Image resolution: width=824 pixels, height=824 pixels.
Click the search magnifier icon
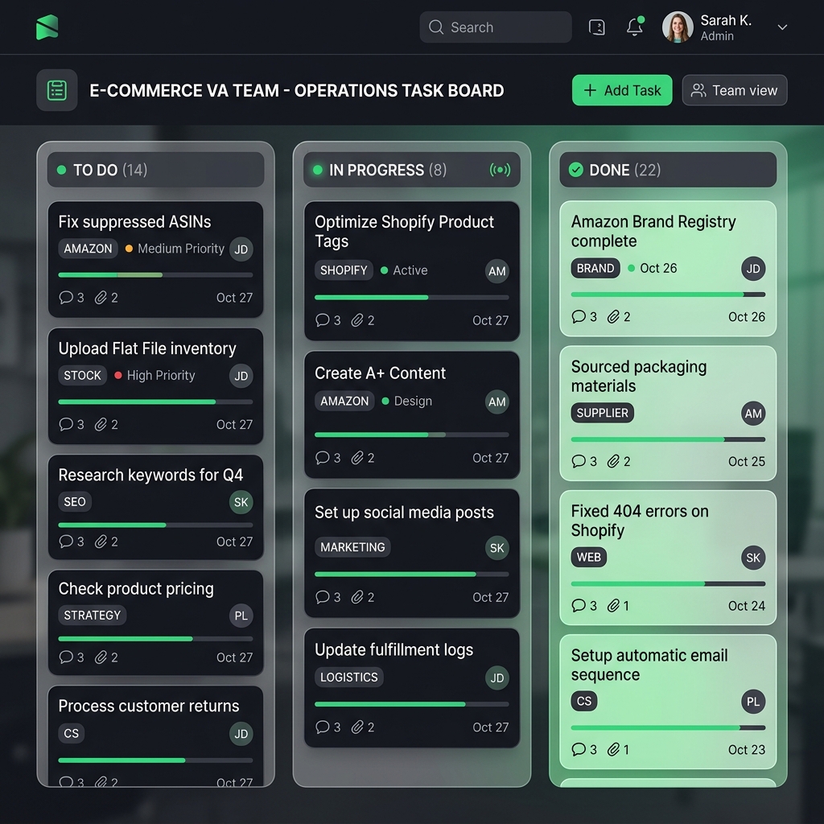435,27
